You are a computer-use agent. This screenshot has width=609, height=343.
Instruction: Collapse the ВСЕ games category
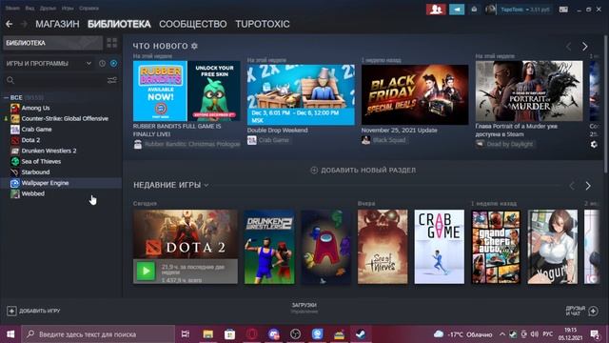6,97
